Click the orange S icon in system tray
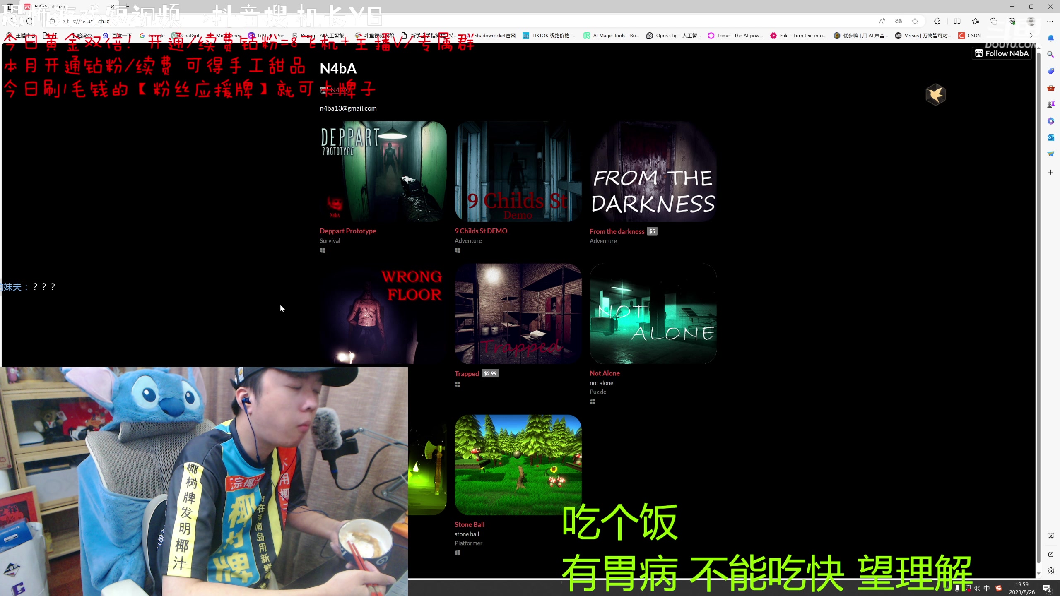1060x596 pixels. tap(999, 588)
